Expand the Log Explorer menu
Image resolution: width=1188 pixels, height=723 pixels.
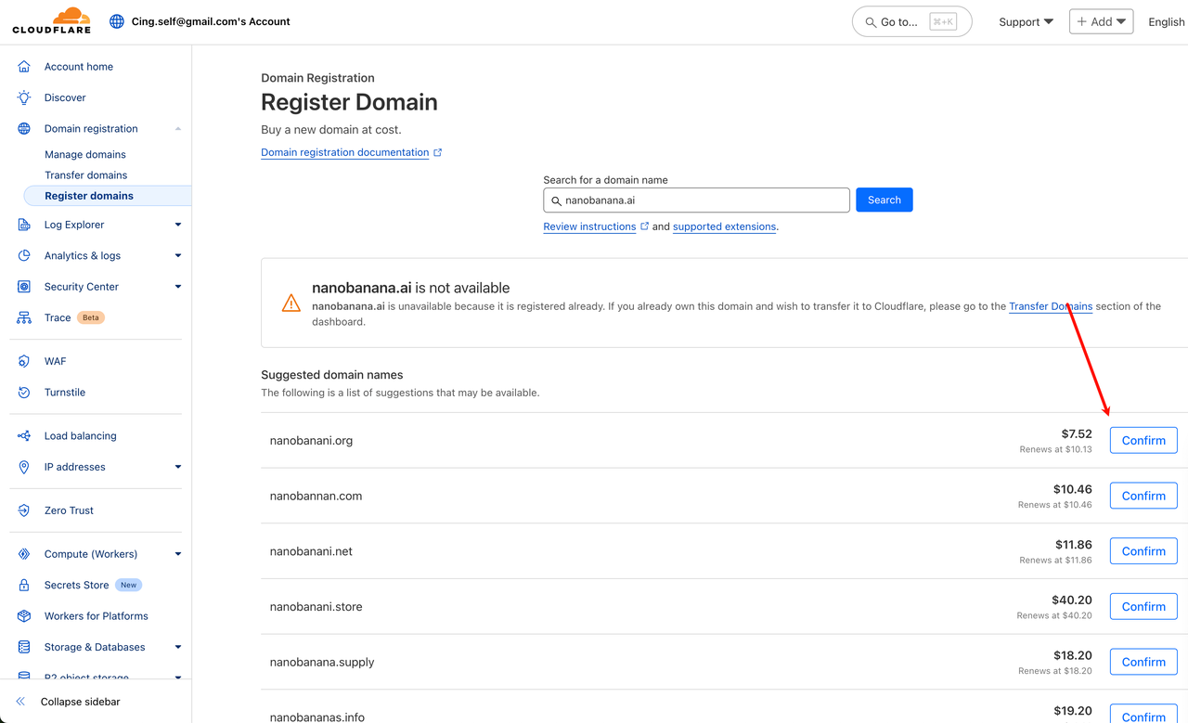[x=177, y=225]
